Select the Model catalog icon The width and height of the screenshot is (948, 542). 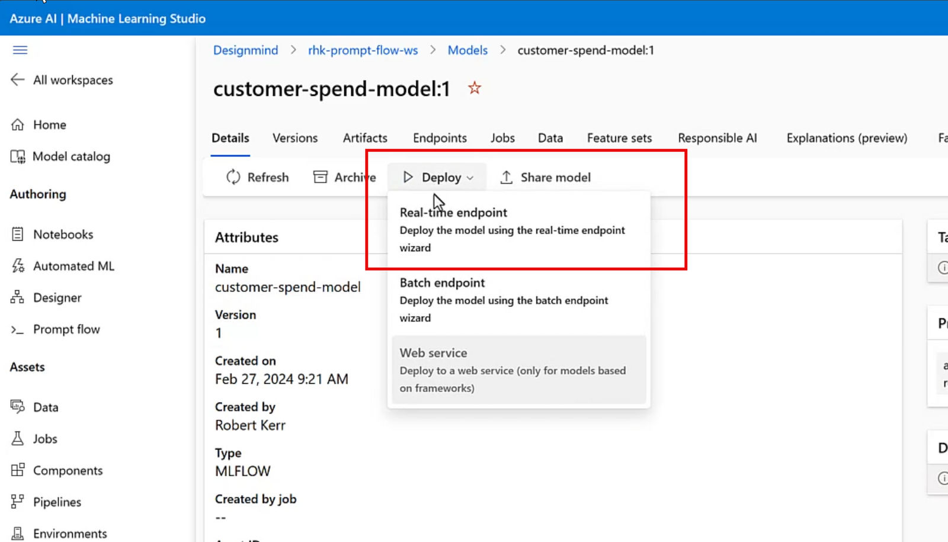pos(72,156)
